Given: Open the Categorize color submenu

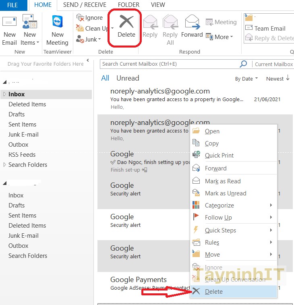Looking at the screenshot, I should (x=219, y=205).
